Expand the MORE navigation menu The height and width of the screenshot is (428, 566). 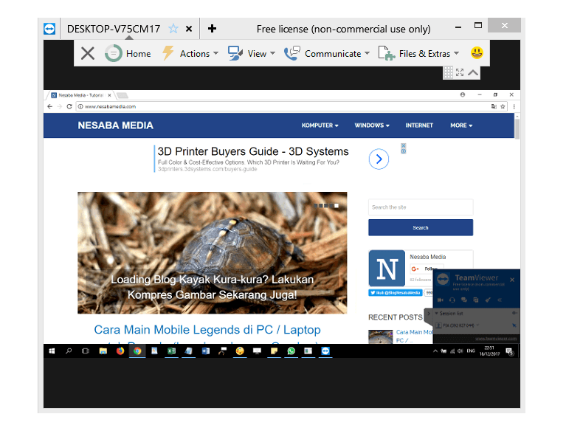[x=461, y=125]
